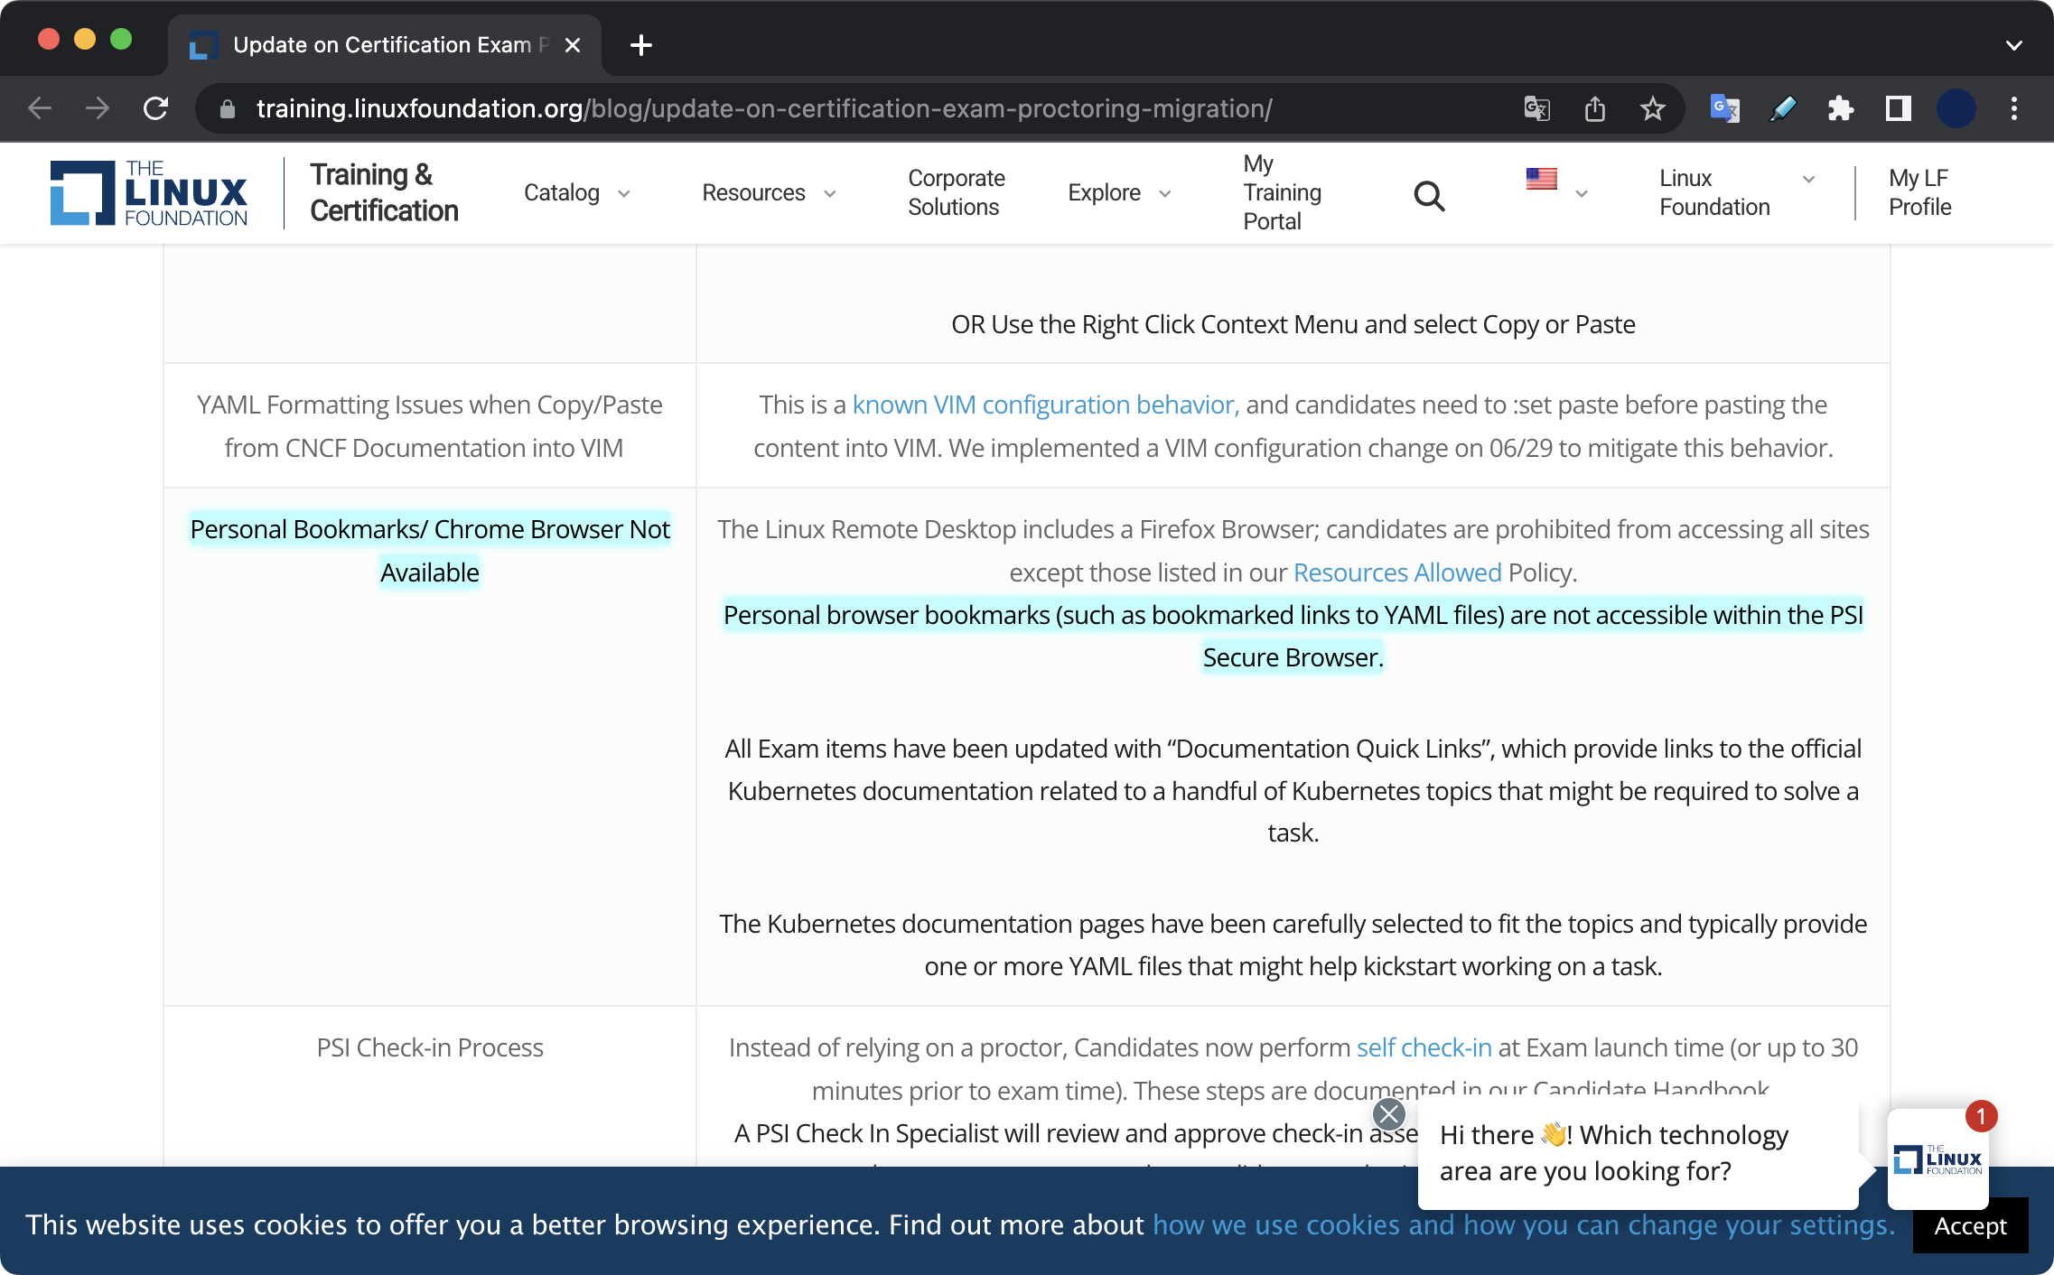Accept the cookie notice
This screenshot has width=2054, height=1275.
(1969, 1225)
